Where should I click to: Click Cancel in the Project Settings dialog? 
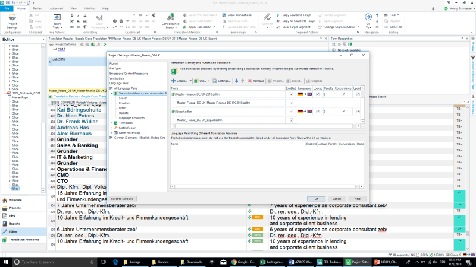[337, 199]
